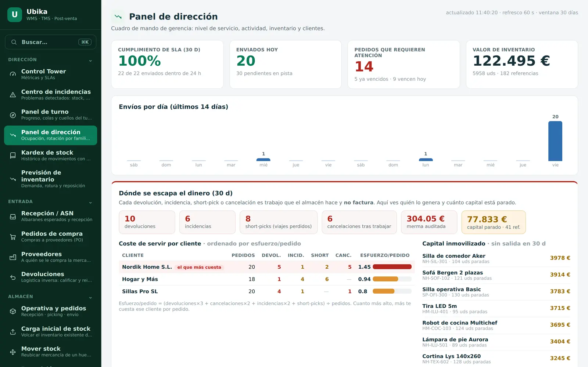The height and width of the screenshot is (367, 588).
Task: Click the 304.05 € merma auditada tile
Action: pyautogui.click(x=429, y=222)
